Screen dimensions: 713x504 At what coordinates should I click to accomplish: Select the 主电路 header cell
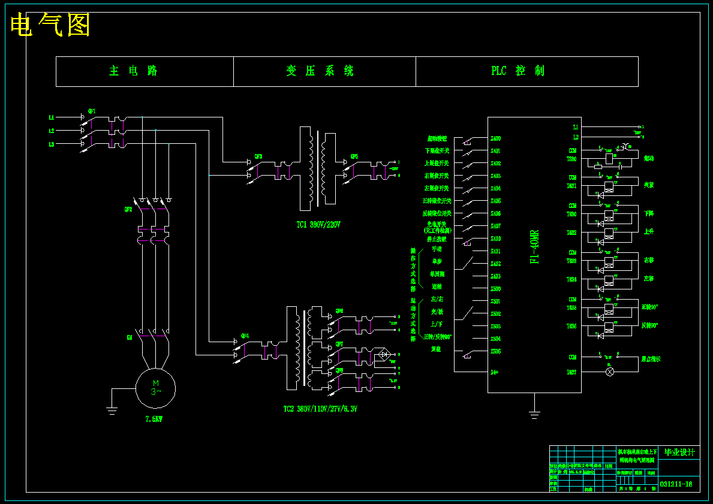click(x=145, y=71)
